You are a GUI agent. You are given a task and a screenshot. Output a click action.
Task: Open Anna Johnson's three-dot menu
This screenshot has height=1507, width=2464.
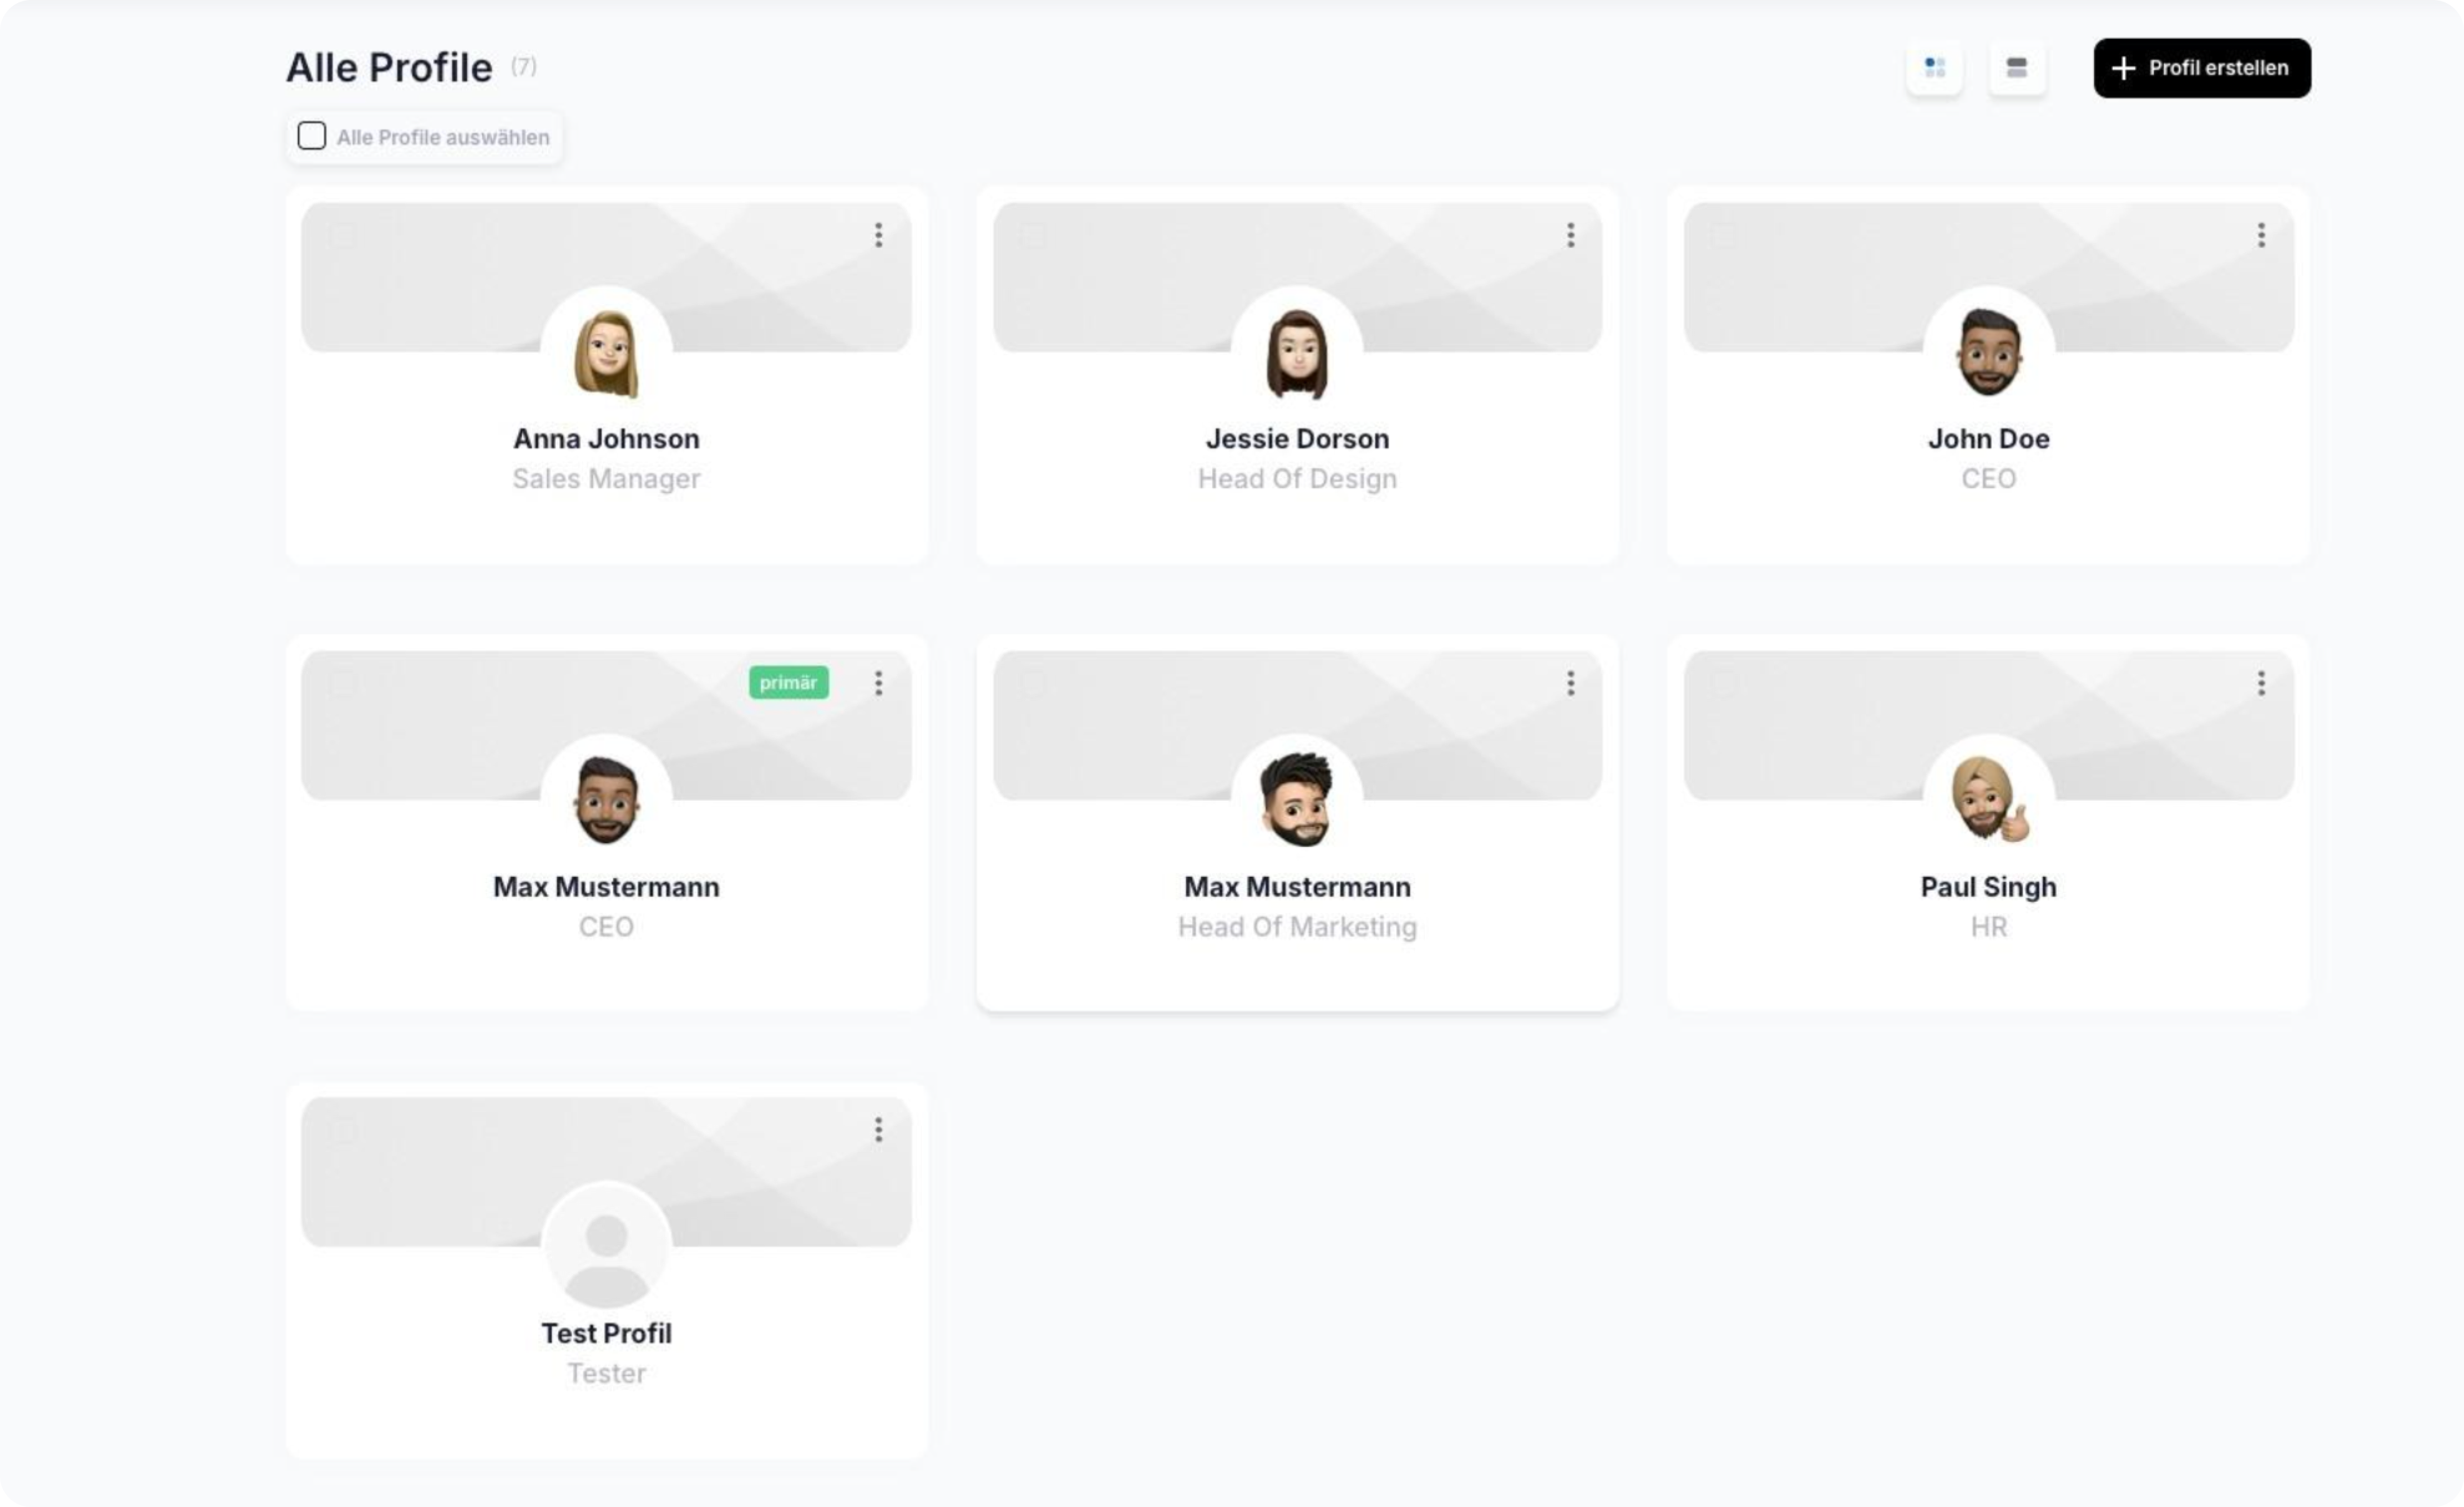point(878,235)
